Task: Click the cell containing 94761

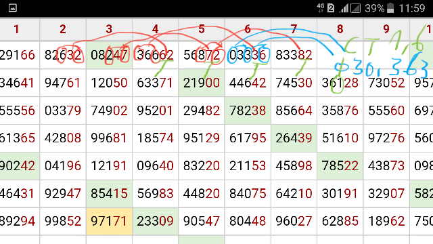Action: 63,83
